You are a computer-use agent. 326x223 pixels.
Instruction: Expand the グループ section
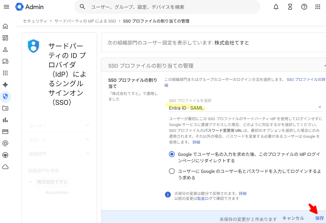pyautogui.click(x=59, y=139)
